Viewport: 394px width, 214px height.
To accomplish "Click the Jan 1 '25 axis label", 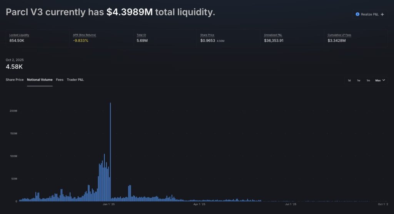I will click(109, 204).
